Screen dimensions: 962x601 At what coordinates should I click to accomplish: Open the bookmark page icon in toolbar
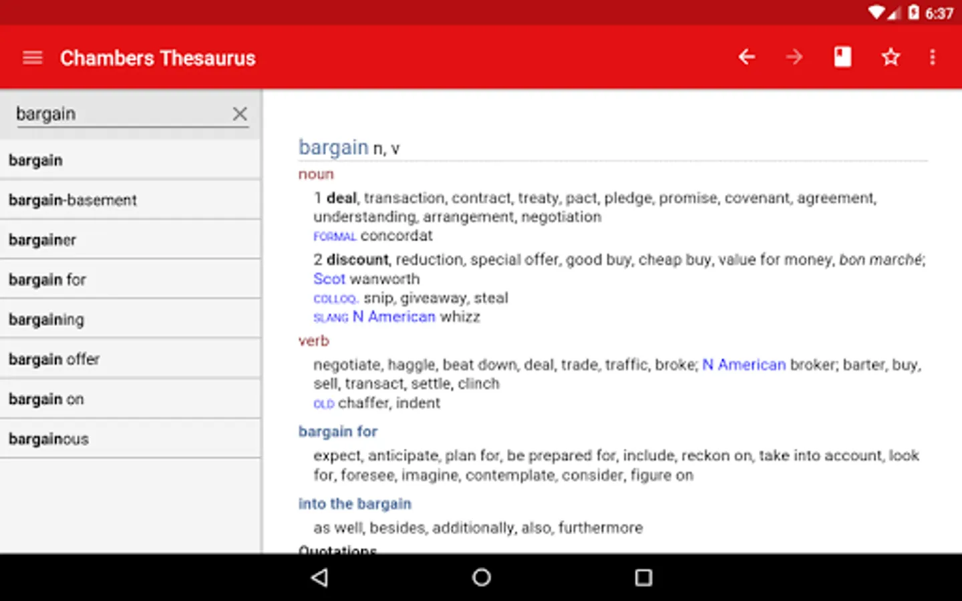pyautogui.click(x=842, y=57)
